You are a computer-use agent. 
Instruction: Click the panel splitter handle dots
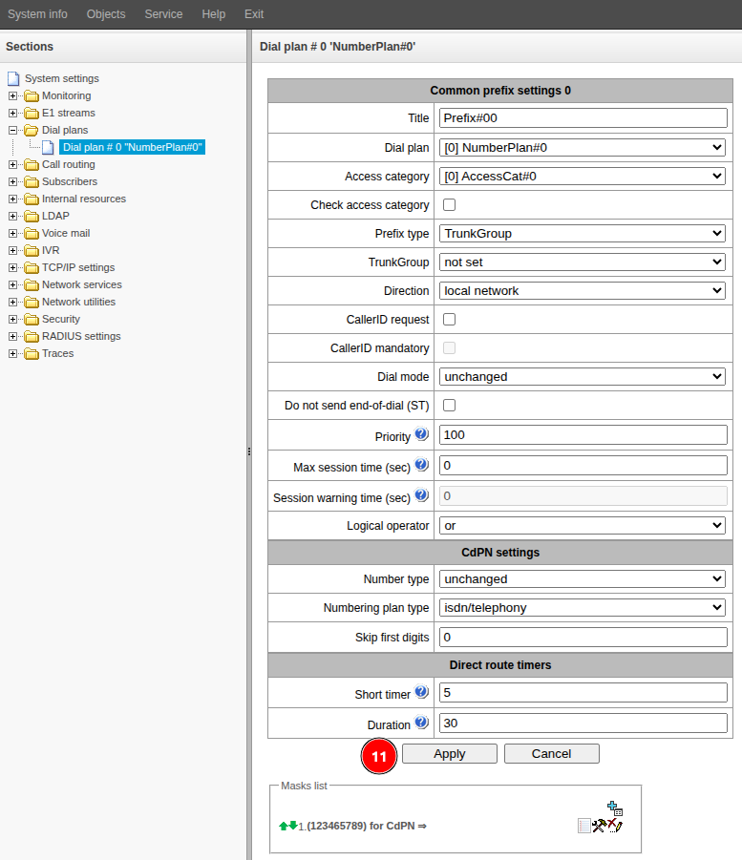point(249,451)
